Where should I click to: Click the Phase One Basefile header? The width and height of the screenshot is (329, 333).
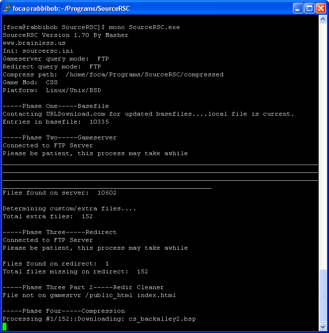pos(56,106)
